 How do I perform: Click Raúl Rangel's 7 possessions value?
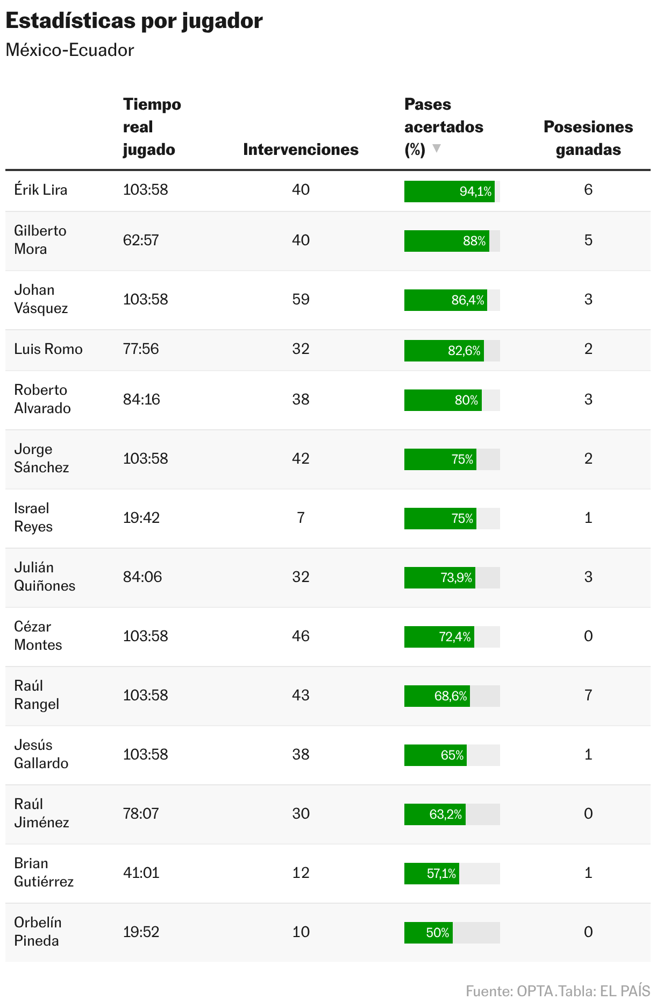[x=588, y=696]
